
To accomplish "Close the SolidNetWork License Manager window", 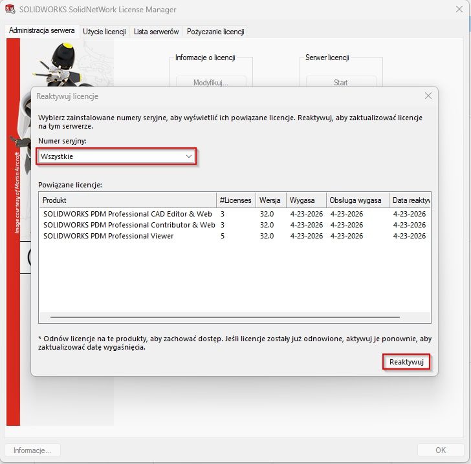I will click(x=459, y=9).
